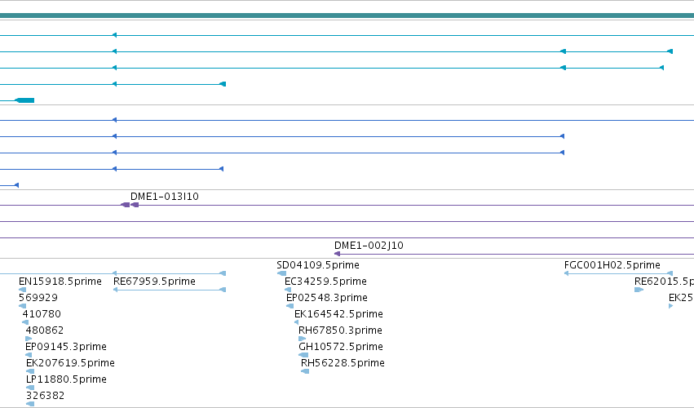Image resolution: width=694 pixels, height=408 pixels.
Task: Click the dark teal bar at top
Action: (347, 16)
